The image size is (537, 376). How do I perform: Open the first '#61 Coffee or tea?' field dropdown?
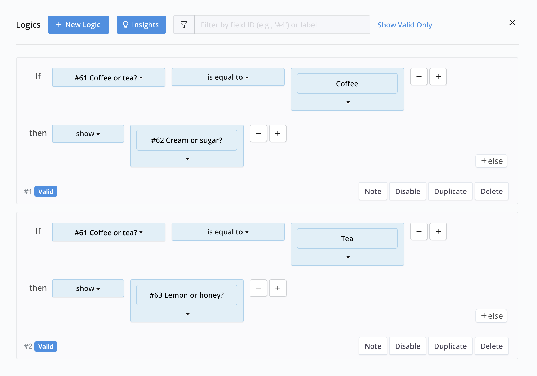[x=109, y=78]
